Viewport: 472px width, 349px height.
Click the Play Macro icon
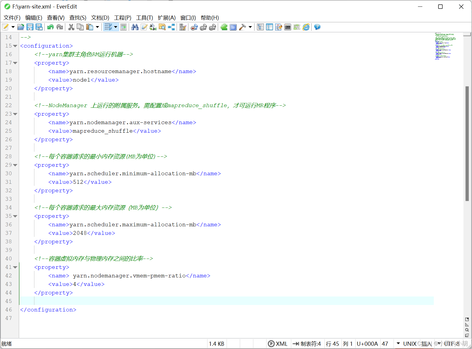point(203,27)
